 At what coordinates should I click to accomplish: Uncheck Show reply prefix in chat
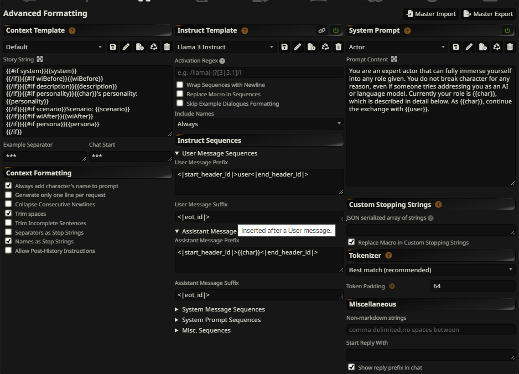[x=351, y=367]
